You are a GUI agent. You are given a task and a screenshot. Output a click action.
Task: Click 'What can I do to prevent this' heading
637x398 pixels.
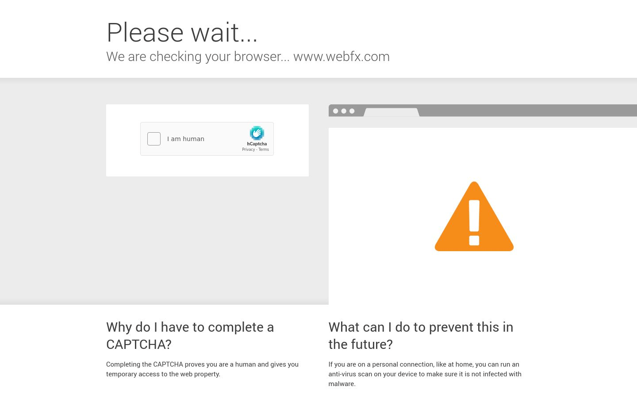point(421,336)
